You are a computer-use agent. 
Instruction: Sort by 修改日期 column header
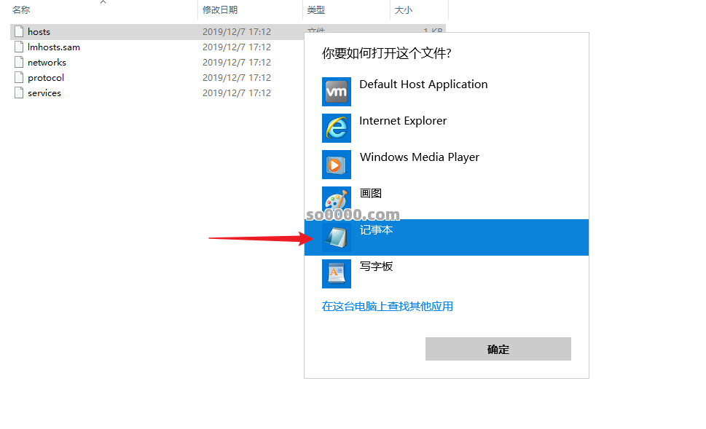click(x=220, y=9)
